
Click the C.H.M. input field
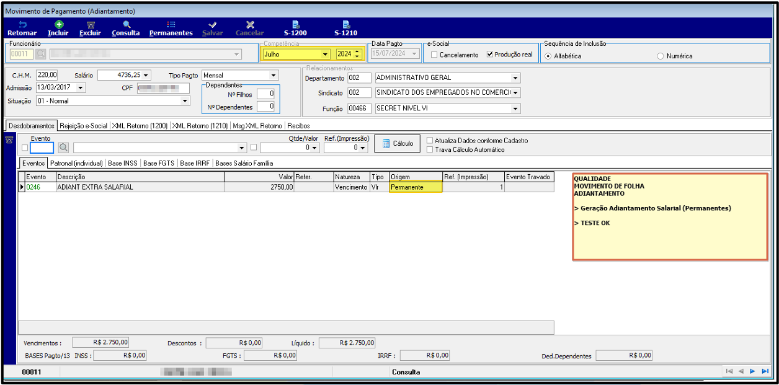(x=47, y=75)
